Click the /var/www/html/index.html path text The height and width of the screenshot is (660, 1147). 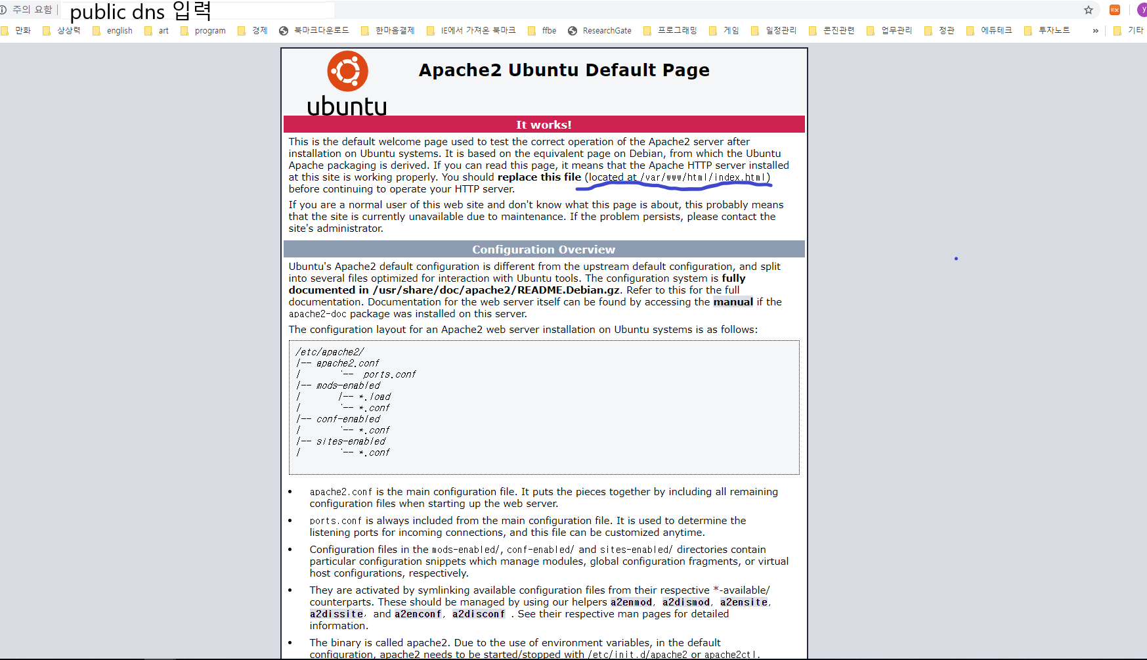tap(703, 177)
